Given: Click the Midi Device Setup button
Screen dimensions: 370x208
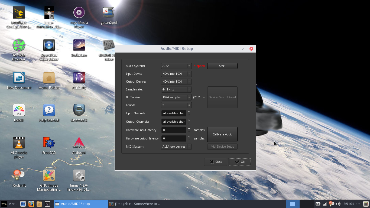Looking at the screenshot, I should click(222, 147).
